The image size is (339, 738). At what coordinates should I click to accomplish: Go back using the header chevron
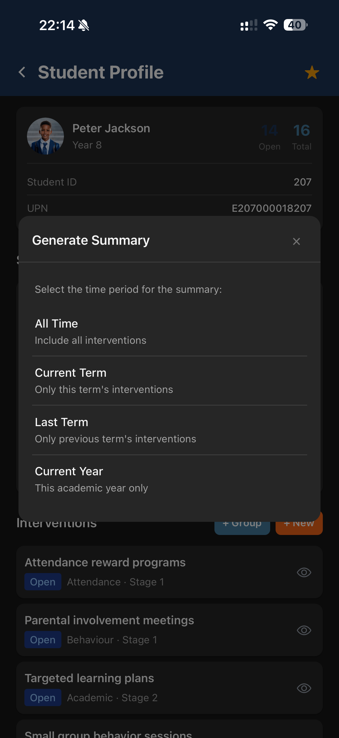22,72
